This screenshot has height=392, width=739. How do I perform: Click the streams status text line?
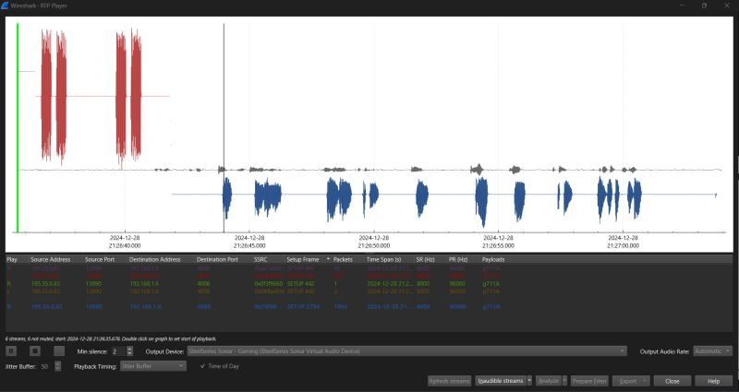(x=111, y=339)
